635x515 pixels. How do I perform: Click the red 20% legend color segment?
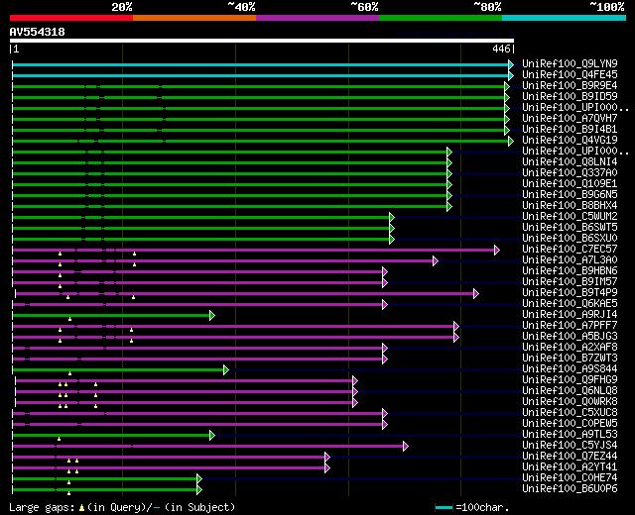71,18
